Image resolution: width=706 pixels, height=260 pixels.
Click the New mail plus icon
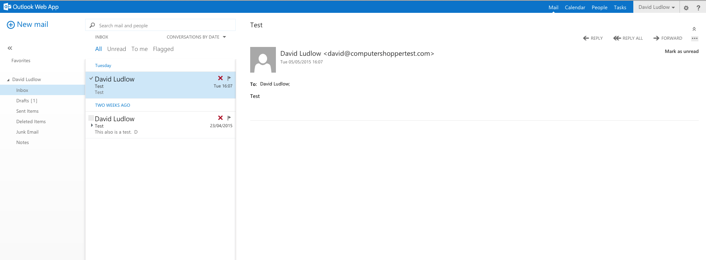[x=11, y=25]
